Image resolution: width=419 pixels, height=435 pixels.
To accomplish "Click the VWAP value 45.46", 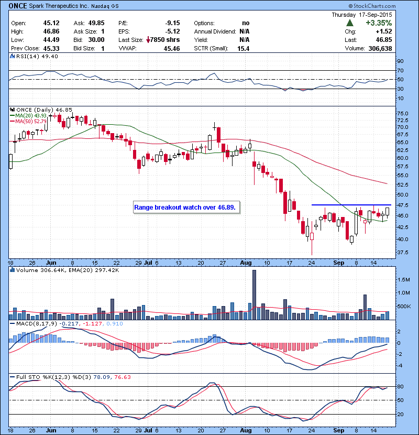I will [x=172, y=49].
